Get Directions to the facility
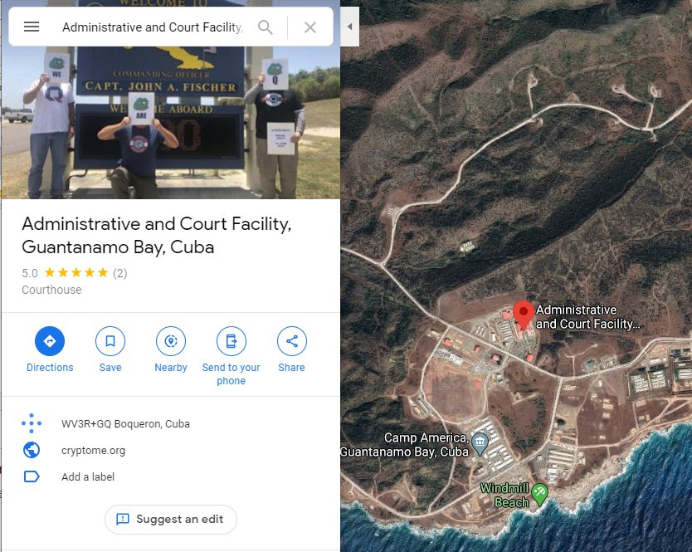This screenshot has height=552, width=692. tap(50, 341)
